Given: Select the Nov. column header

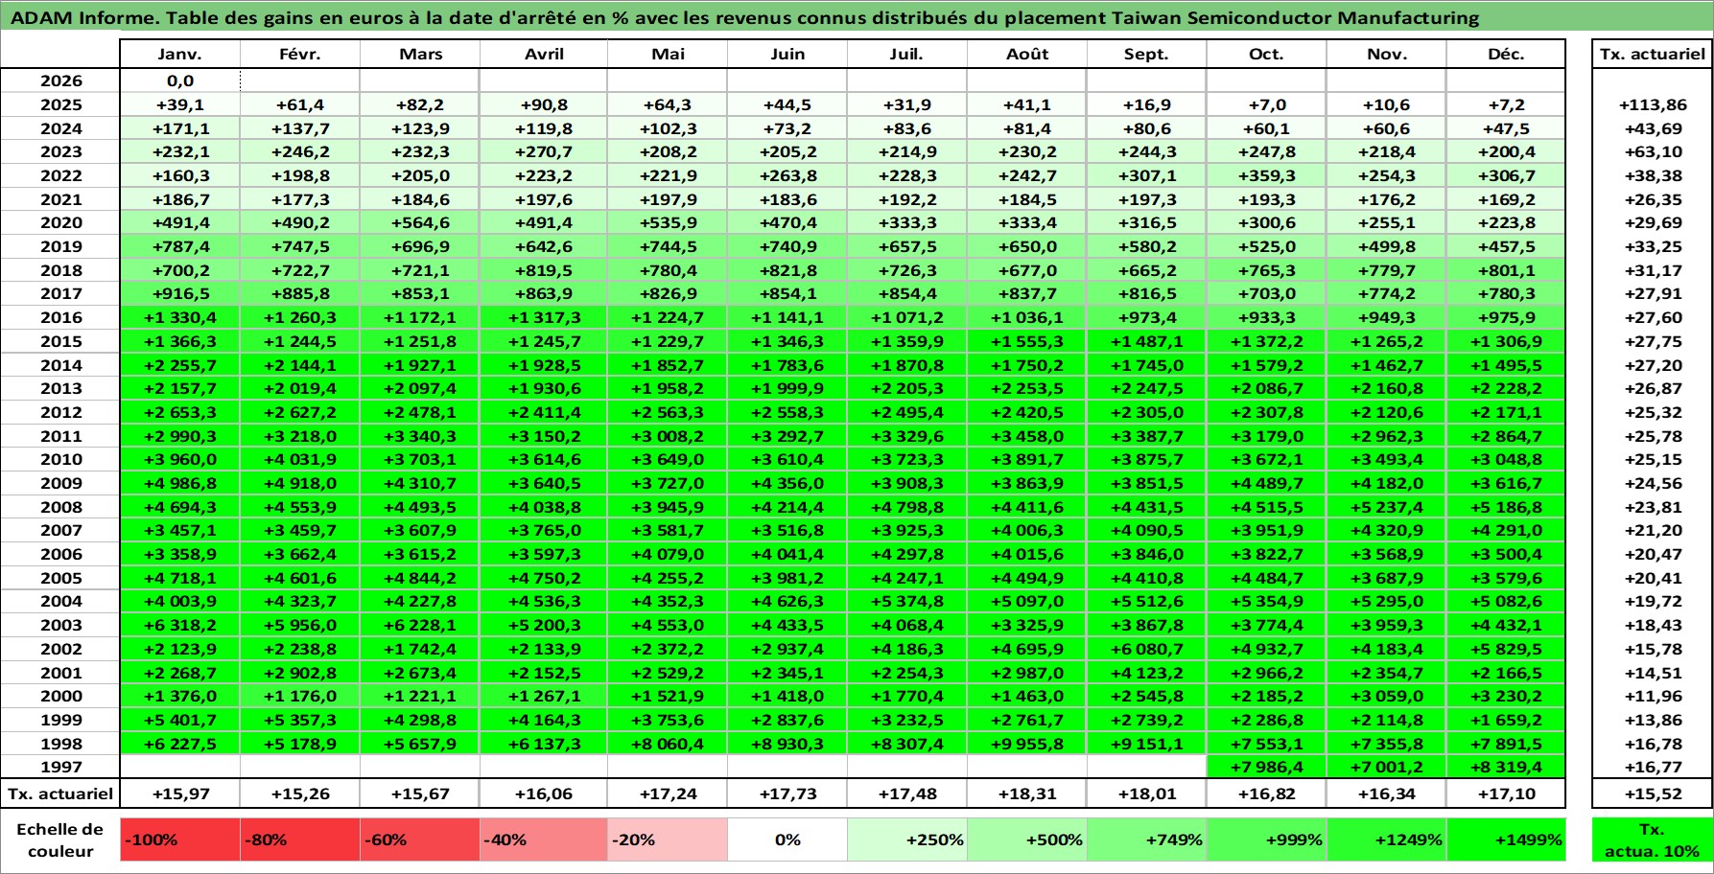Looking at the screenshot, I should [x=1387, y=54].
